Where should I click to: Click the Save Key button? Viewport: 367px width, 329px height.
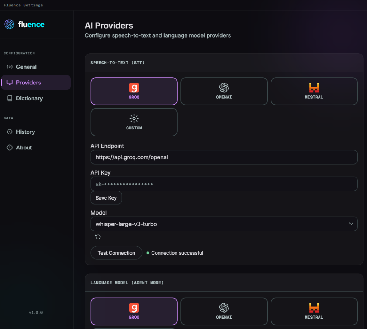point(106,198)
